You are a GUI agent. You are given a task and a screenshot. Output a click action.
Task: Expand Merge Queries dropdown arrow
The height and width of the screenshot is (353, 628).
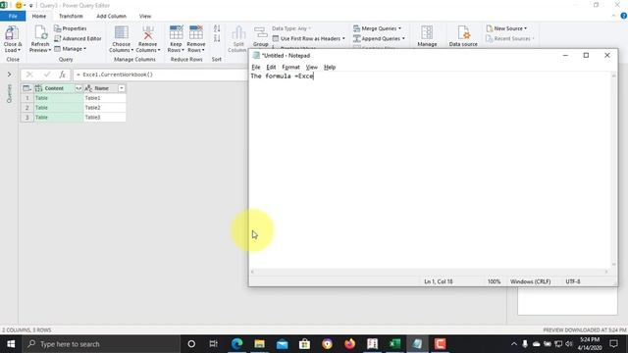pos(399,28)
